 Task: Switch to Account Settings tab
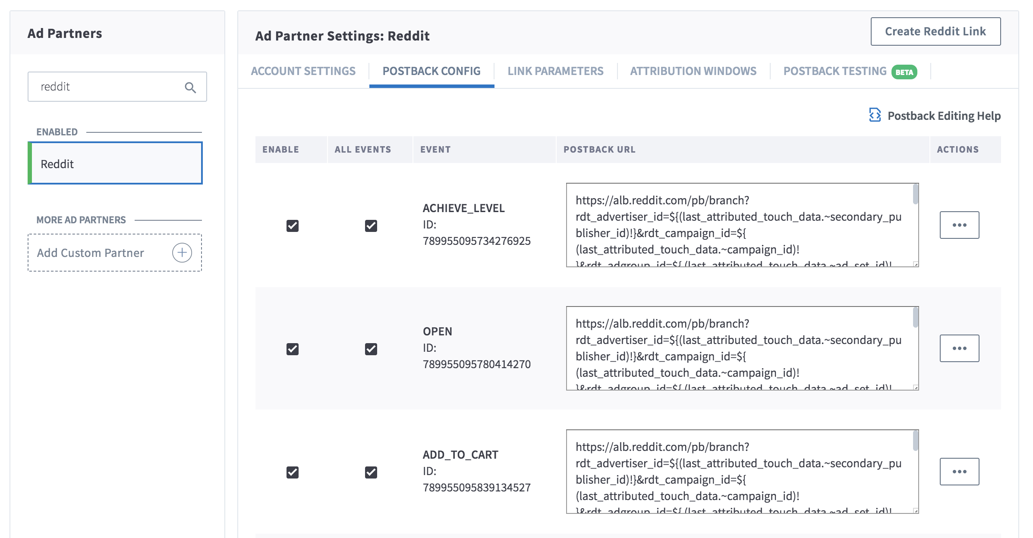point(303,71)
